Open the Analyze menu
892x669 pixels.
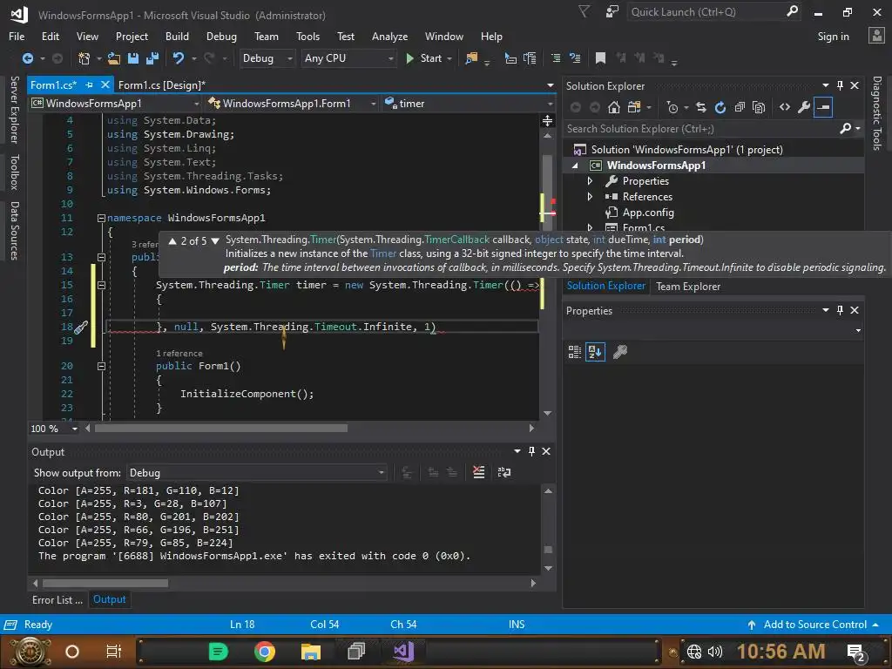[389, 37]
